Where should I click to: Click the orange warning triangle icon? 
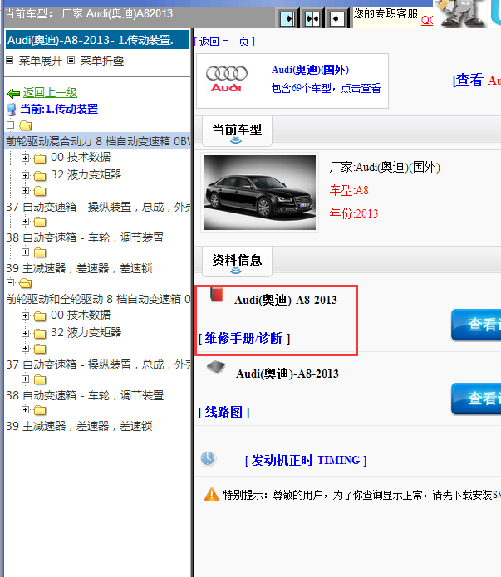[x=212, y=494]
